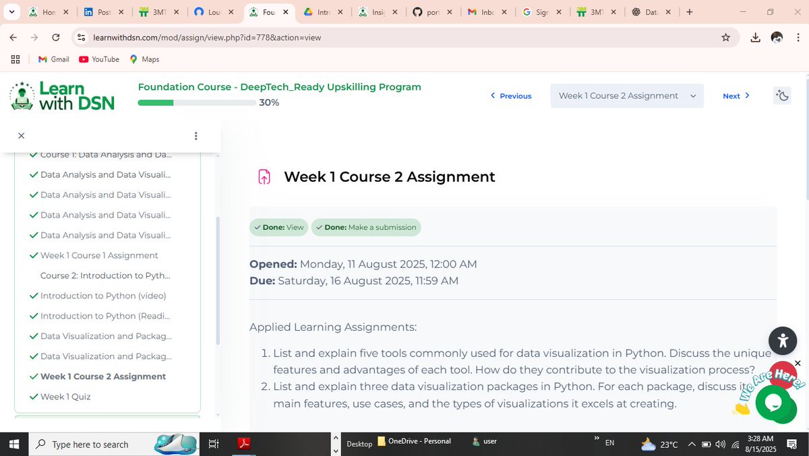Click the accessibility options icon
Image resolution: width=809 pixels, height=456 pixels.
pyautogui.click(x=783, y=341)
